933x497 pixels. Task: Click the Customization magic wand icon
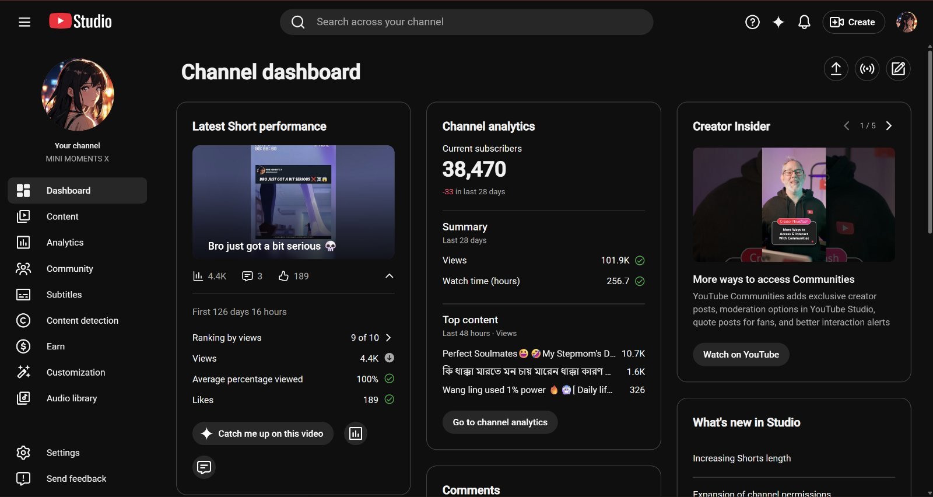[x=23, y=372]
